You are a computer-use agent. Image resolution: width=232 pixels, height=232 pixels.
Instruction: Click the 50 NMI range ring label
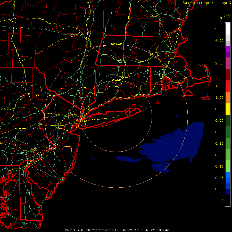(116, 80)
